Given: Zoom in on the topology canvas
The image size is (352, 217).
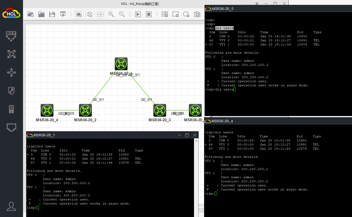Looking at the screenshot, I should (x=111, y=14).
